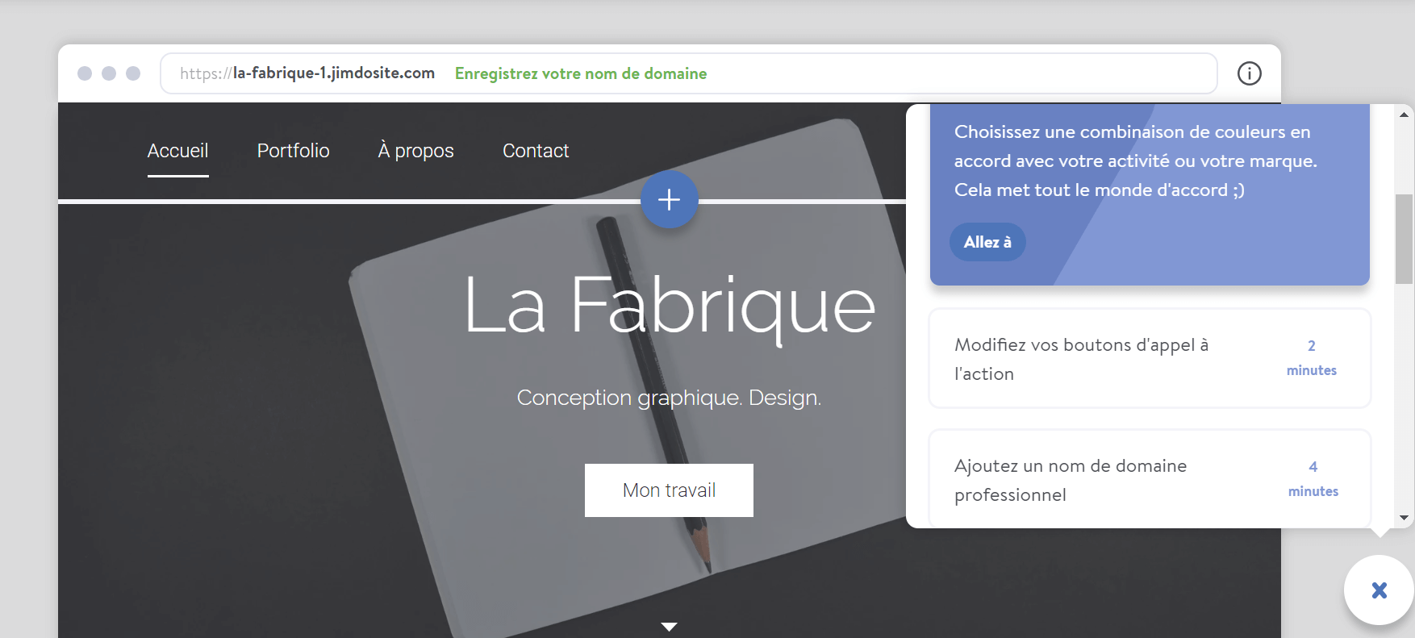Click the info icon beside the address bar
The image size is (1415, 638).
[x=1249, y=73]
